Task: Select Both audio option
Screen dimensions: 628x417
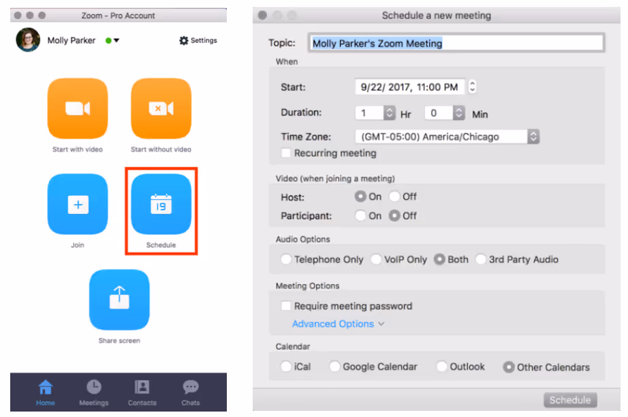Action: (x=439, y=259)
